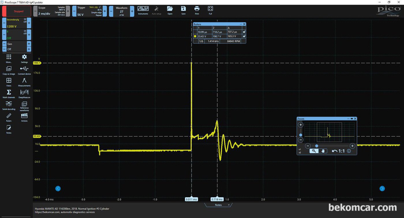Go to next waveform with plus button
This screenshot has width=404, height=218.
pos(132,11)
